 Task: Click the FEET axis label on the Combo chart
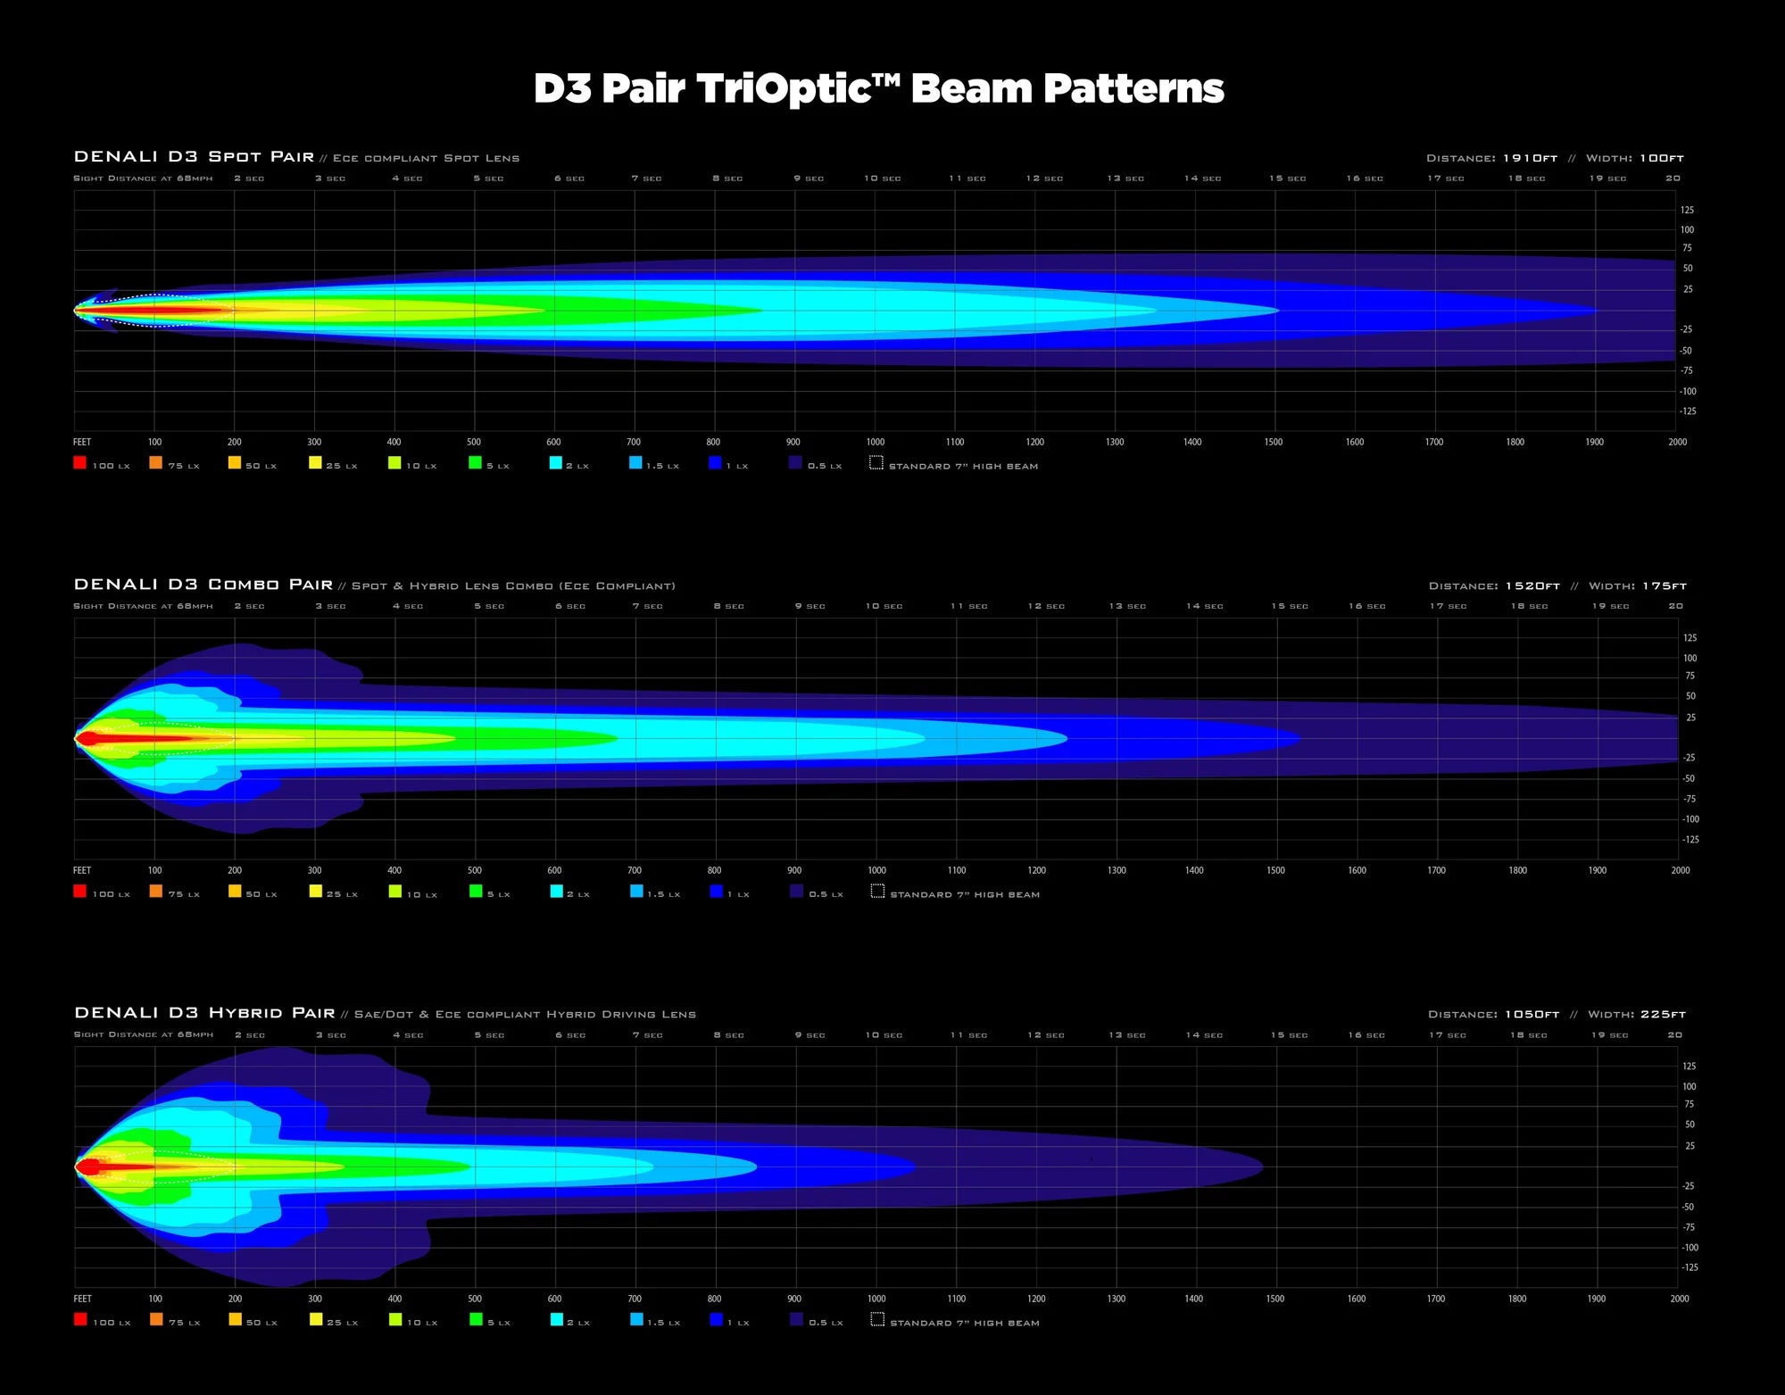(81, 869)
